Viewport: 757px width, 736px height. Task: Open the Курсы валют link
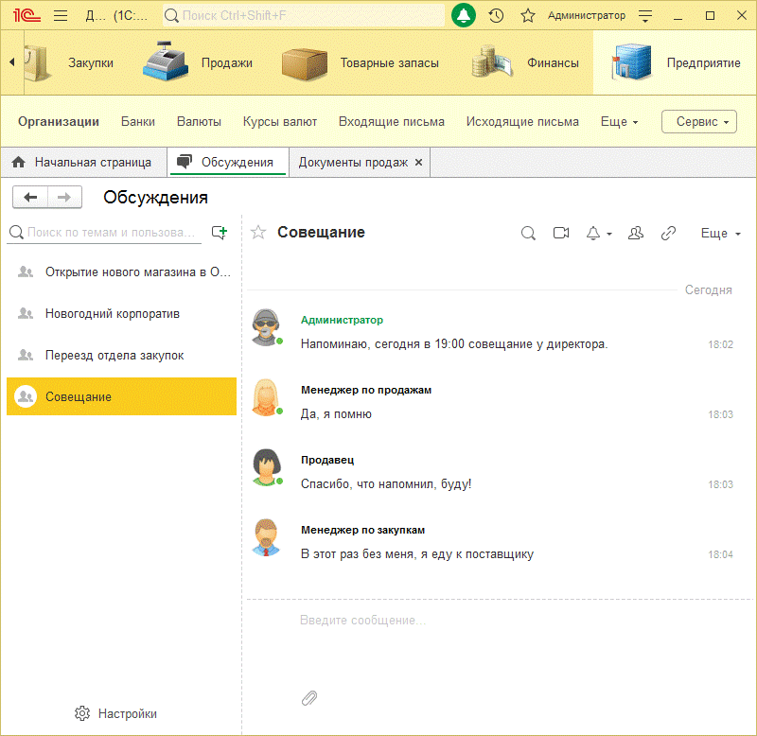[280, 121]
